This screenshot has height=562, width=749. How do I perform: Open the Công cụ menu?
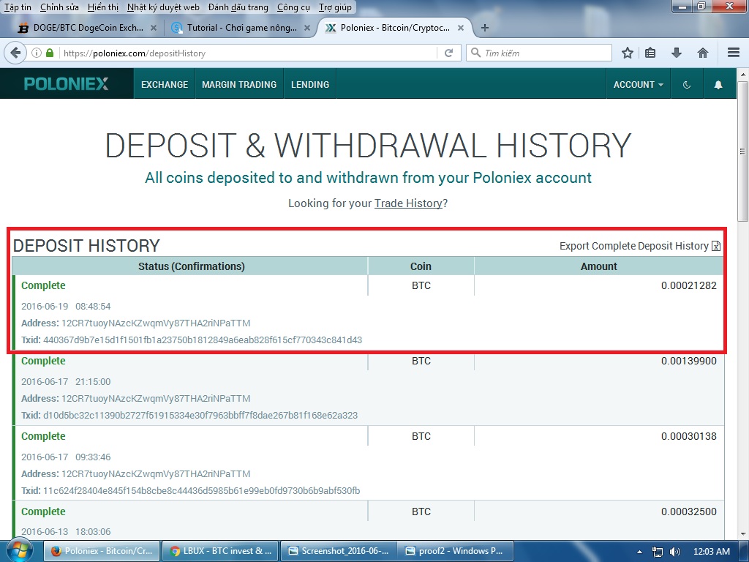[x=293, y=7]
